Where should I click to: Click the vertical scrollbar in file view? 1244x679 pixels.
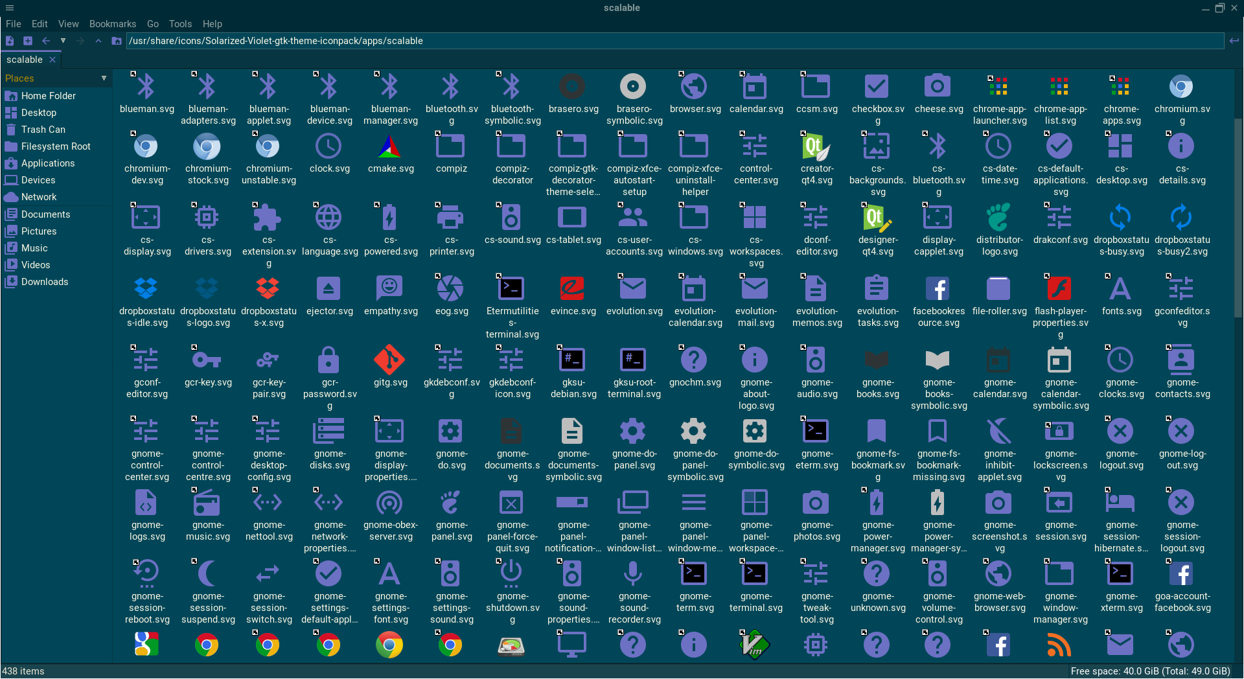coord(1238,218)
